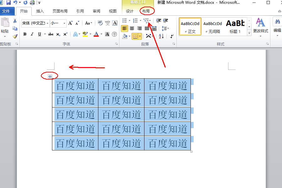
Task: Click the Character Shading icon
Action: [107, 34]
